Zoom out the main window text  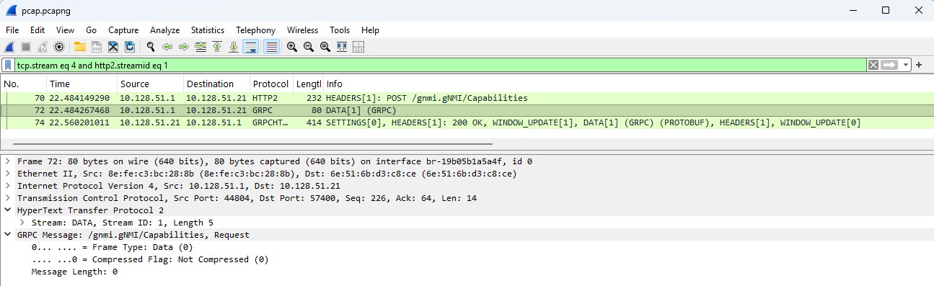(309, 47)
